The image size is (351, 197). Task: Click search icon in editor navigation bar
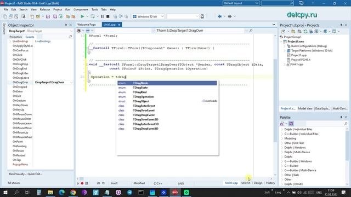(x=251, y=31)
